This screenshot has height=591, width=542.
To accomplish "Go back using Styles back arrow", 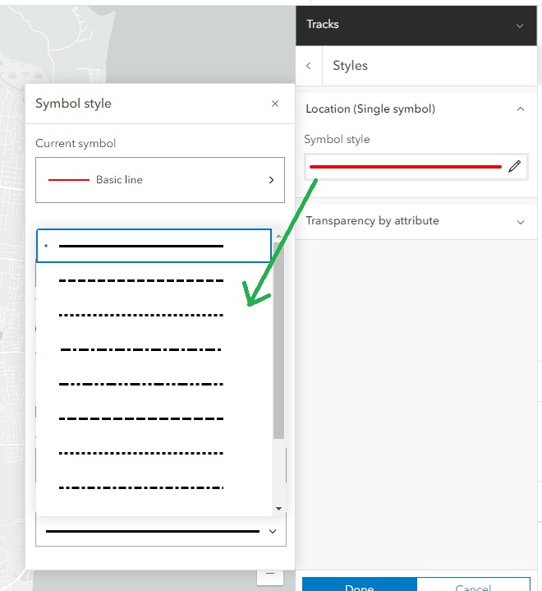I will (x=309, y=66).
